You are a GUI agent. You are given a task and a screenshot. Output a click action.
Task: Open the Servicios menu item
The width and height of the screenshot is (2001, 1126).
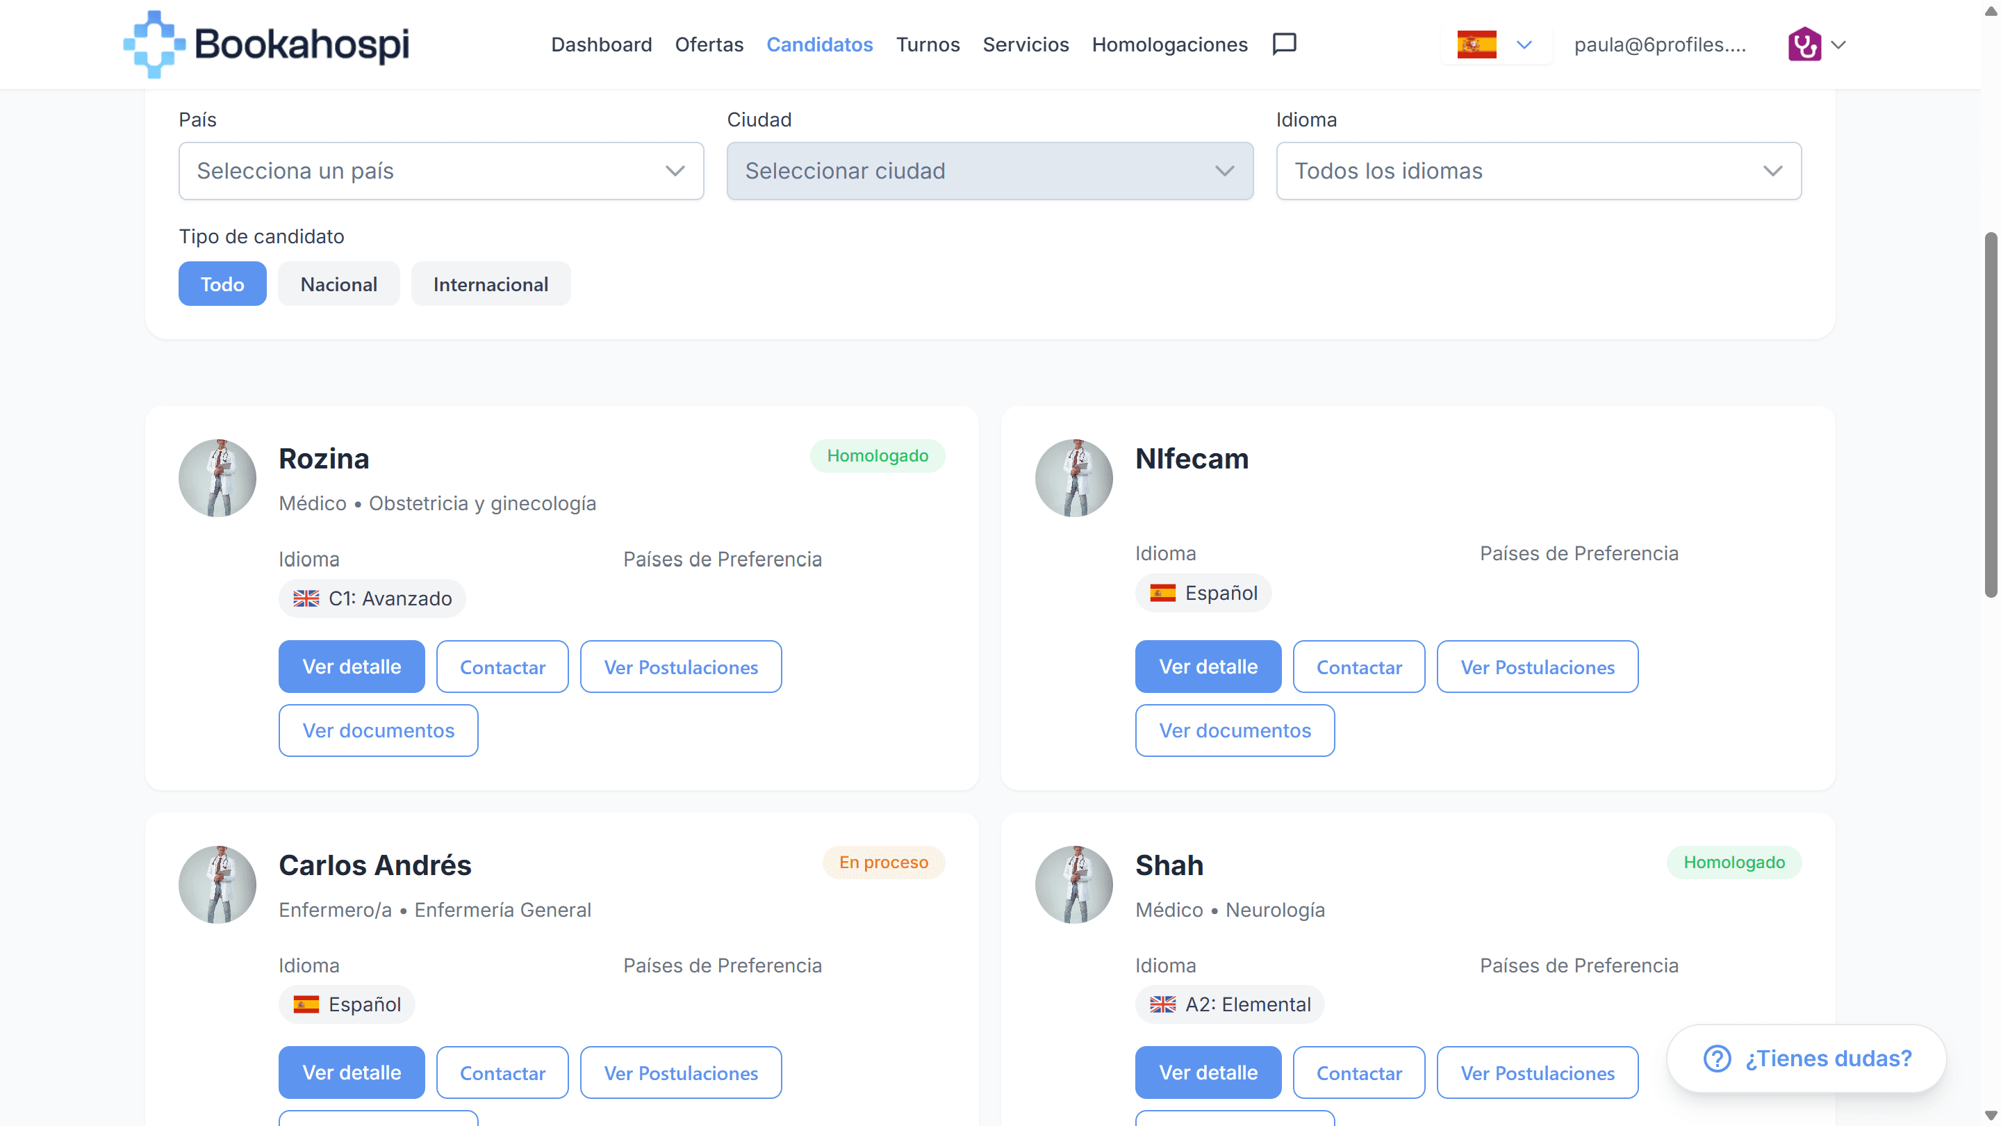coord(1026,44)
